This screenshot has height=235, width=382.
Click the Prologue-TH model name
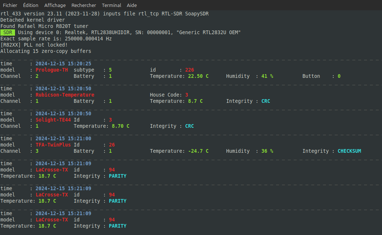pyautogui.click(x=52, y=70)
